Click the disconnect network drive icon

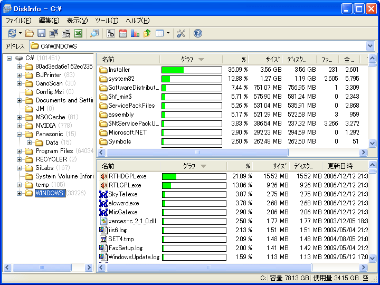click(66, 33)
